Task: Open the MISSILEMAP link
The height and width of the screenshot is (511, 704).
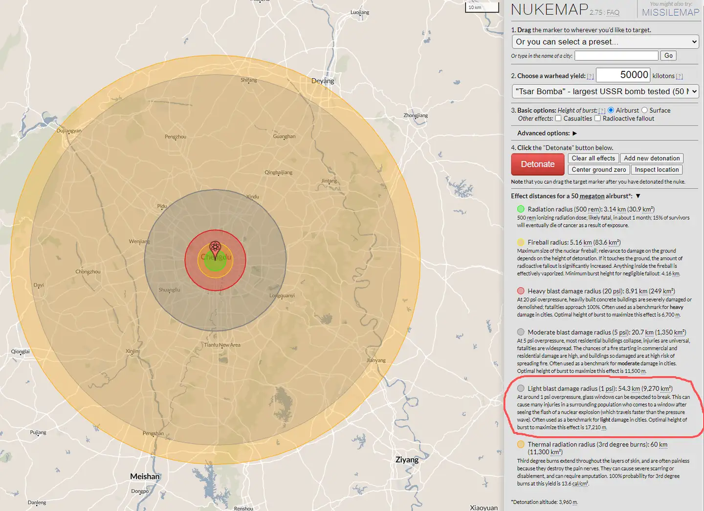Action: [x=670, y=13]
